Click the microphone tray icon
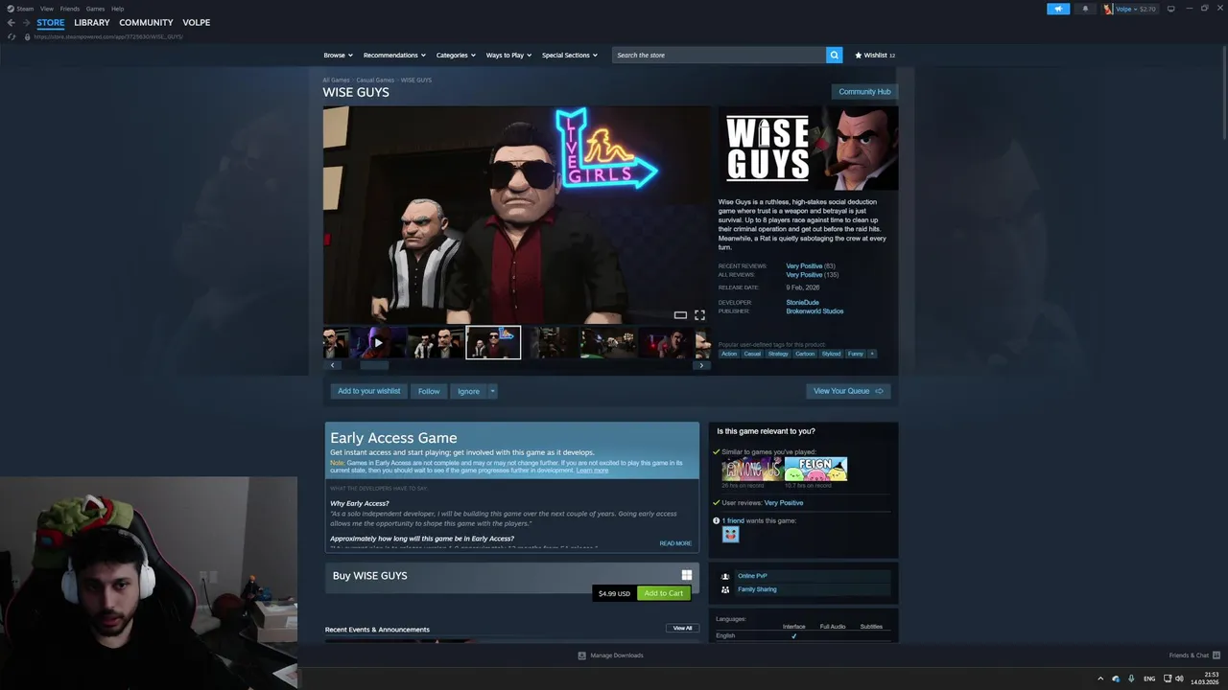The height and width of the screenshot is (690, 1228). 1131,678
